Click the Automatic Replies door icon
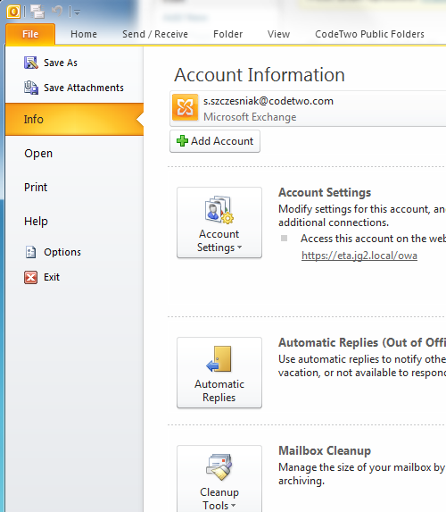 [x=219, y=359]
